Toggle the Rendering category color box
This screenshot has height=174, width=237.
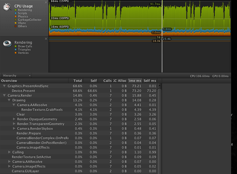[15, 10]
